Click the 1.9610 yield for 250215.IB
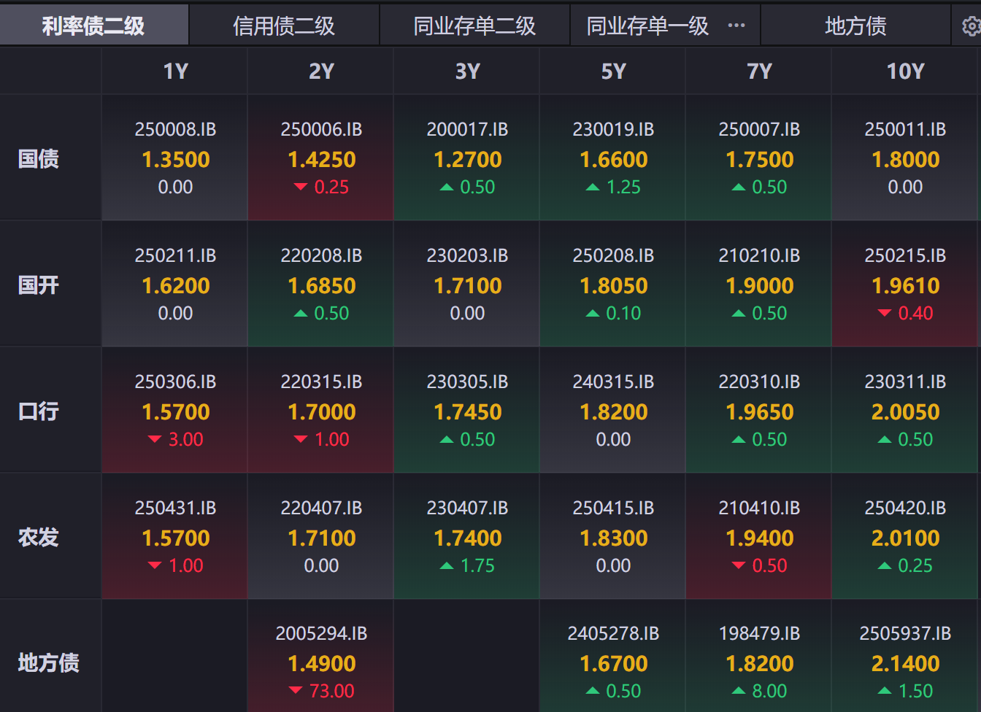981x712 pixels. coord(905,286)
